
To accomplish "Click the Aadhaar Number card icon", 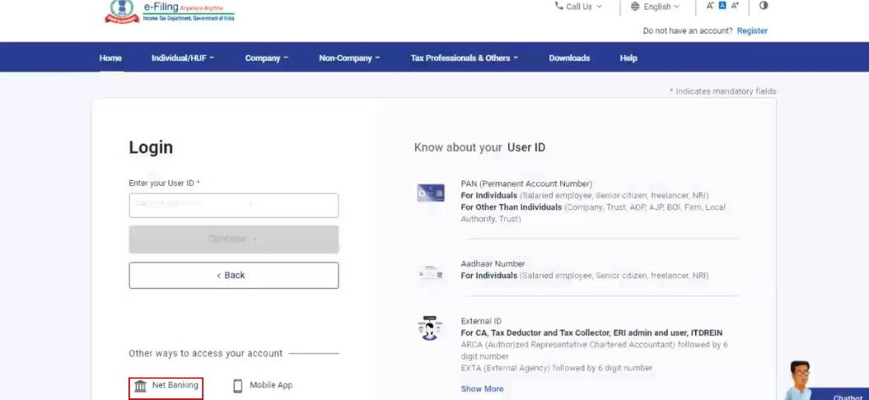I will (x=431, y=273).
